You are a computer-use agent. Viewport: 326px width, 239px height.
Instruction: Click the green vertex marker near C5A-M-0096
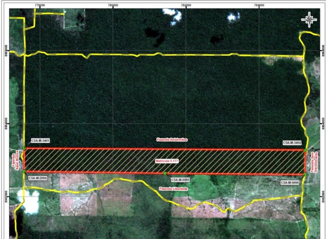[305, 175]
